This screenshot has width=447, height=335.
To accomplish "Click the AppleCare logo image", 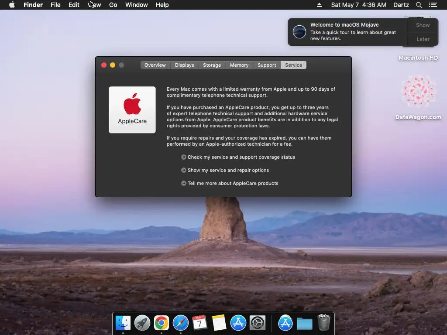I will [132, 109].
